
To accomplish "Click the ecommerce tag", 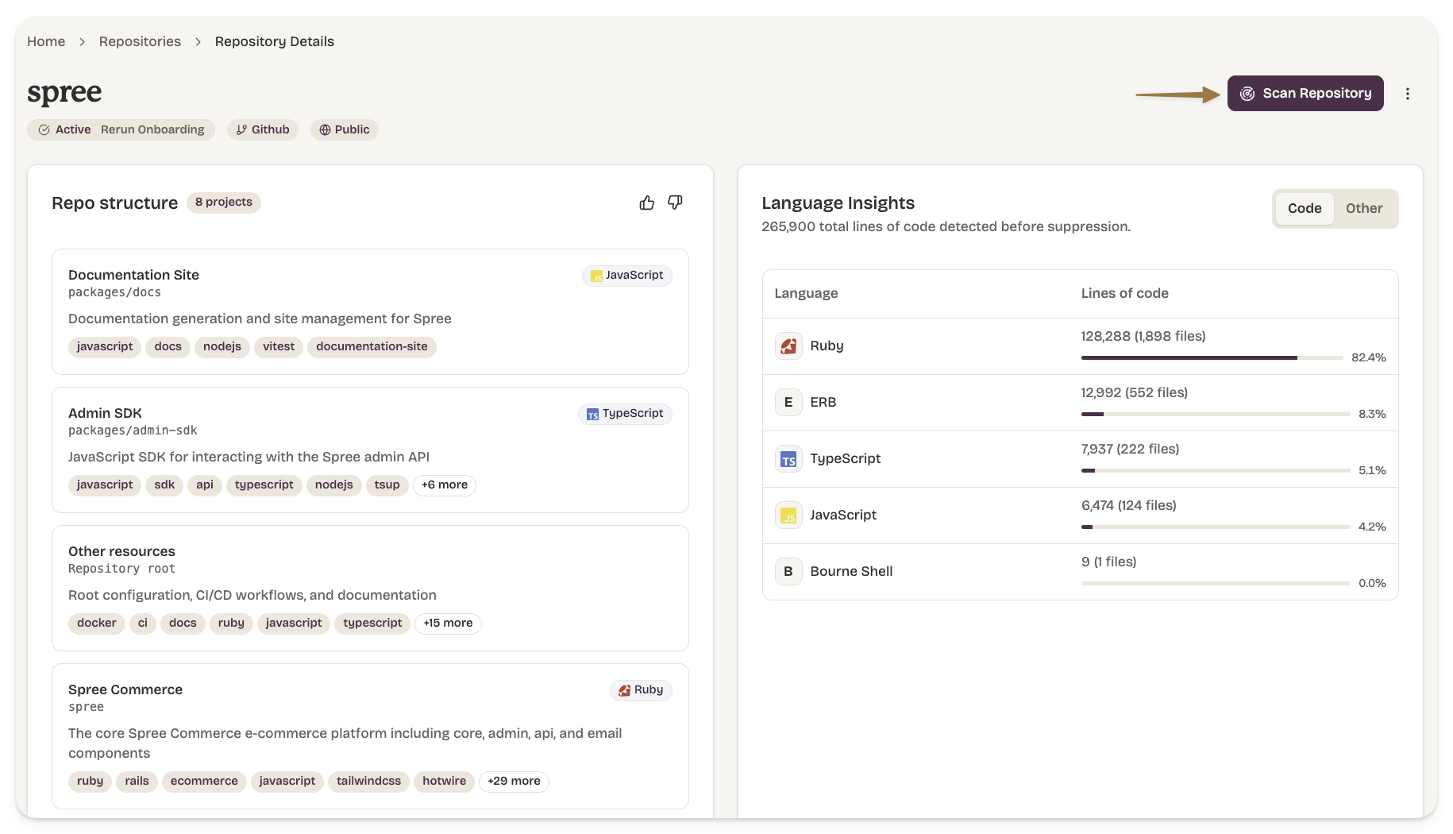I will [204, 782].
